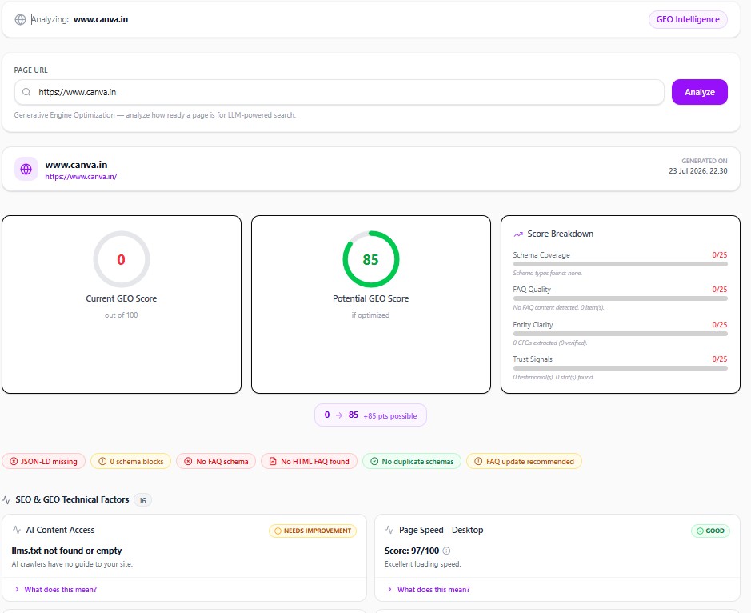The width and height of the screenshot is (751, 613).
Task: Click the check icon on No duplicate schemas badge
Action: point(374,461)
